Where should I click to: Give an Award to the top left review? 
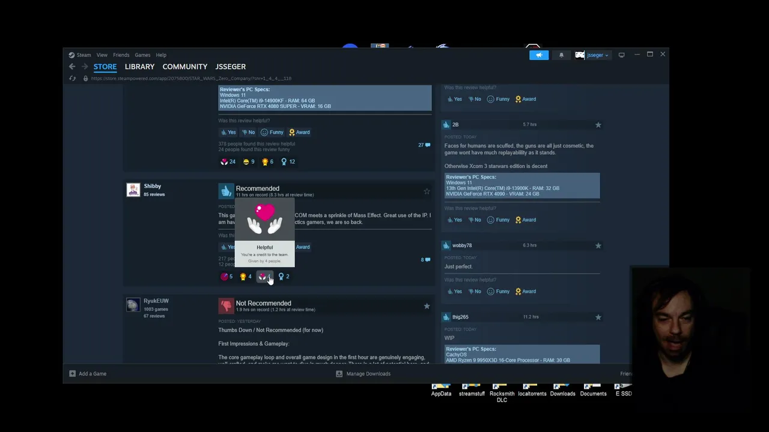(299, 133)
